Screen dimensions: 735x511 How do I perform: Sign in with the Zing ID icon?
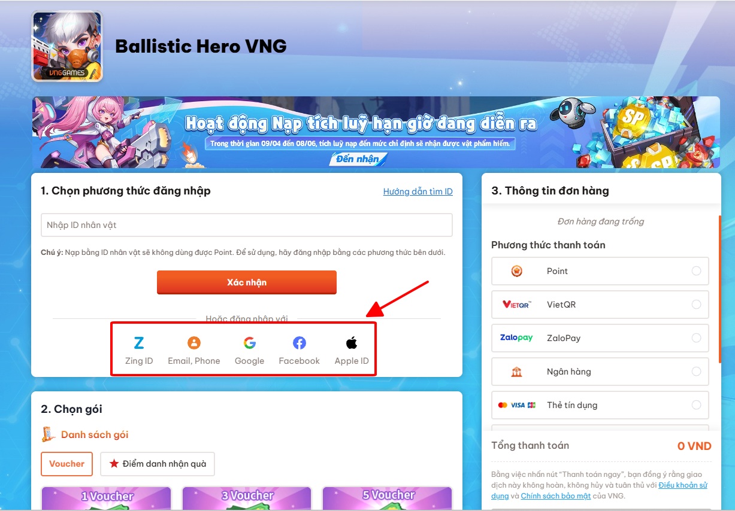(138, 343)
